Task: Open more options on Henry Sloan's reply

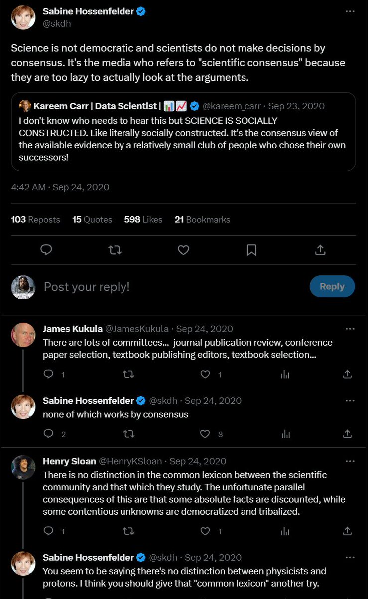Action: (350, 461)
